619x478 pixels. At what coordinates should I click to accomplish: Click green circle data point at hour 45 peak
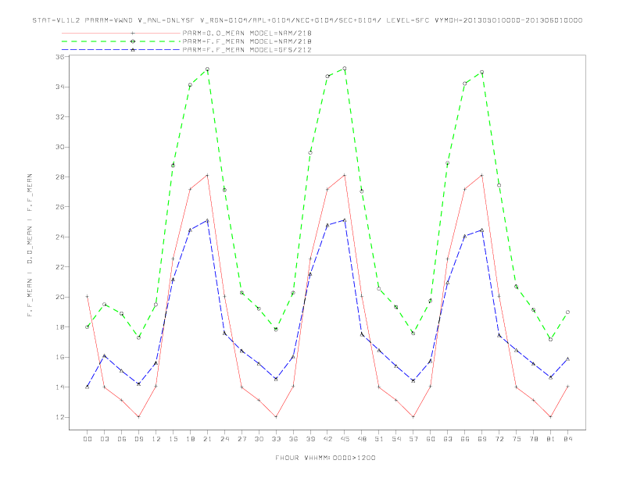345,69
